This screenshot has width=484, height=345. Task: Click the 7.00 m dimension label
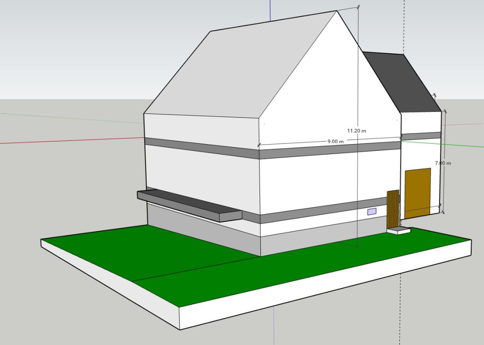point(443,163)
